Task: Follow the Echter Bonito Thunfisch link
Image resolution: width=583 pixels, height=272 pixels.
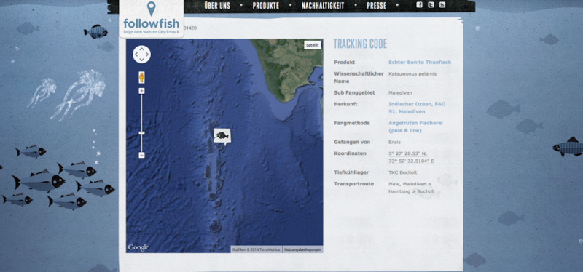Action: click(x=420, y=63)
